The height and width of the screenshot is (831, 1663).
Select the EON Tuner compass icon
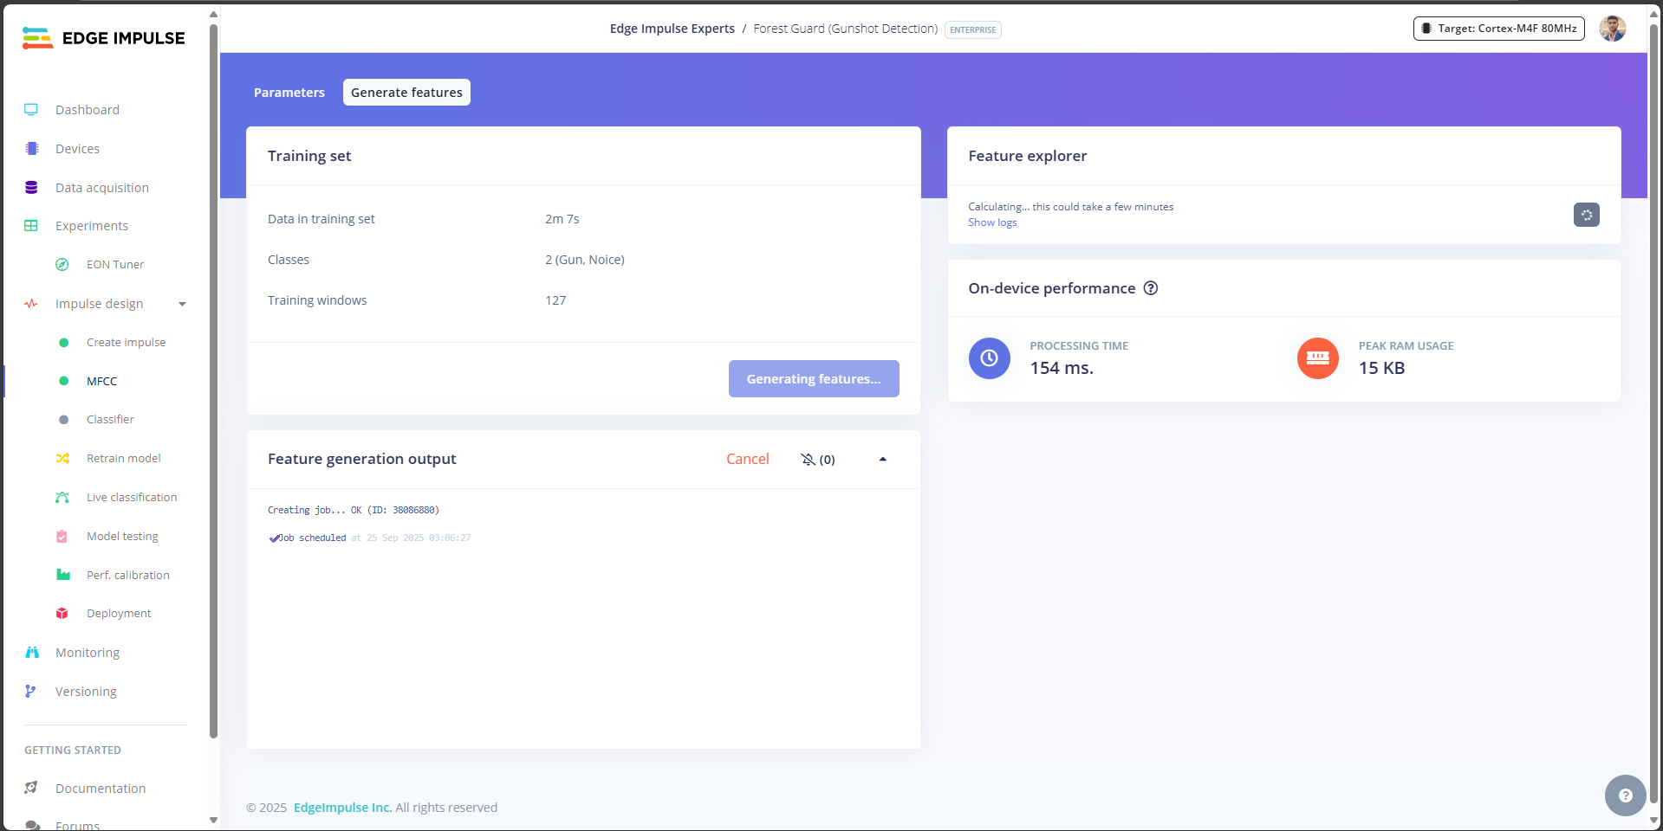click(62, 265)
